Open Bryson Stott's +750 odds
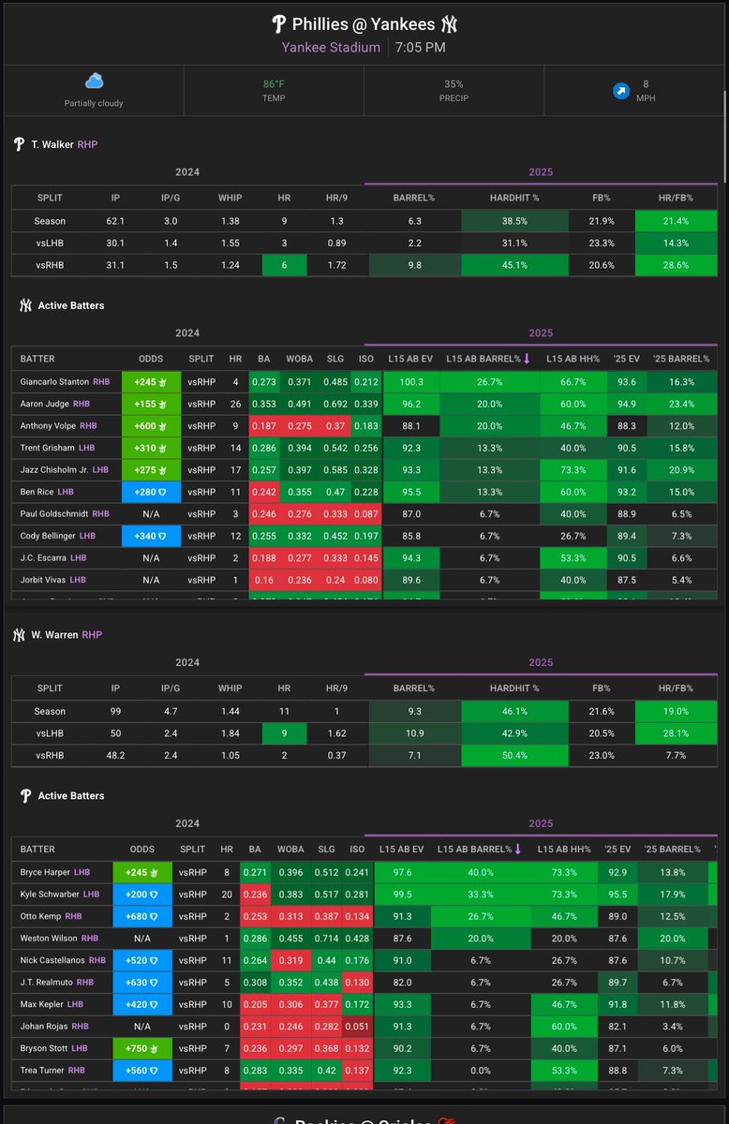Viewport: 729px width, 1124px height. 141,1049
